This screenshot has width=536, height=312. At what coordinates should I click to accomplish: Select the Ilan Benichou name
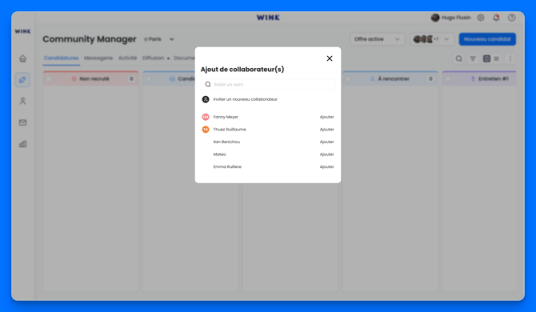tap(226, 142)
